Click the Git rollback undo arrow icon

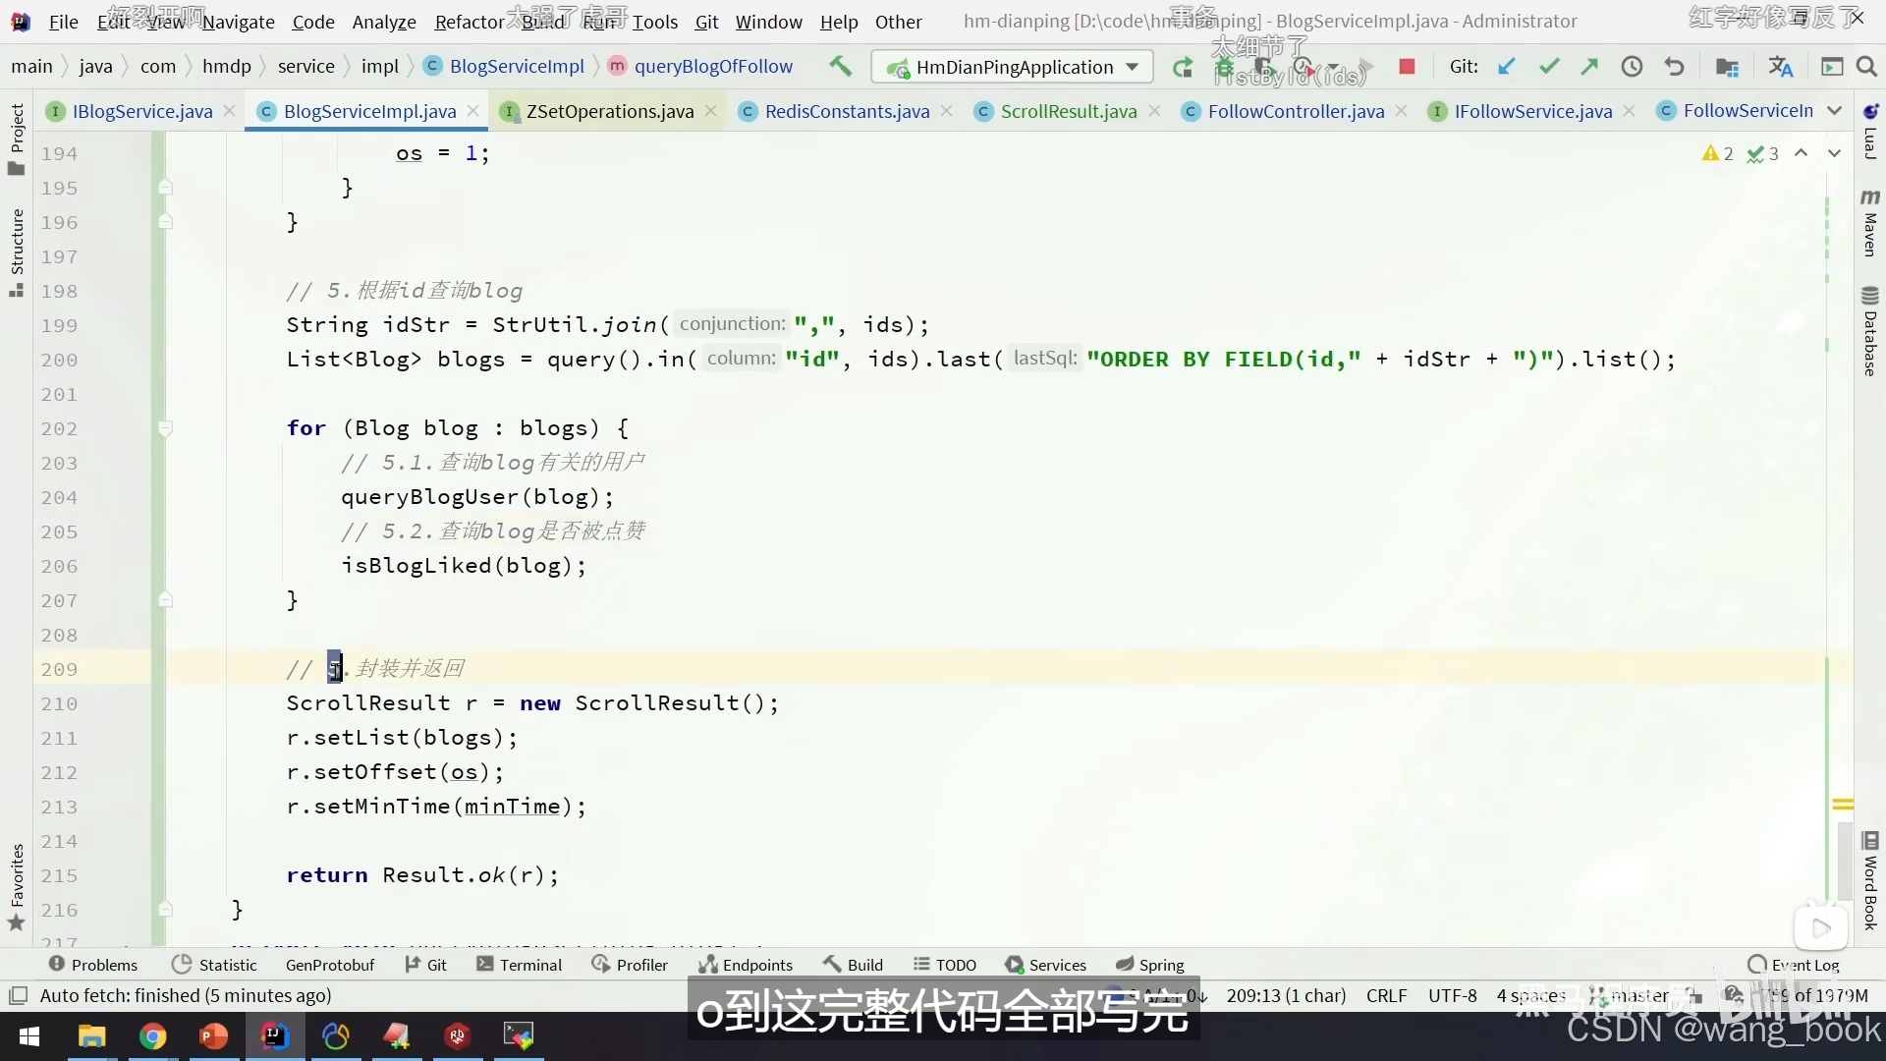tap(1675, 66)
